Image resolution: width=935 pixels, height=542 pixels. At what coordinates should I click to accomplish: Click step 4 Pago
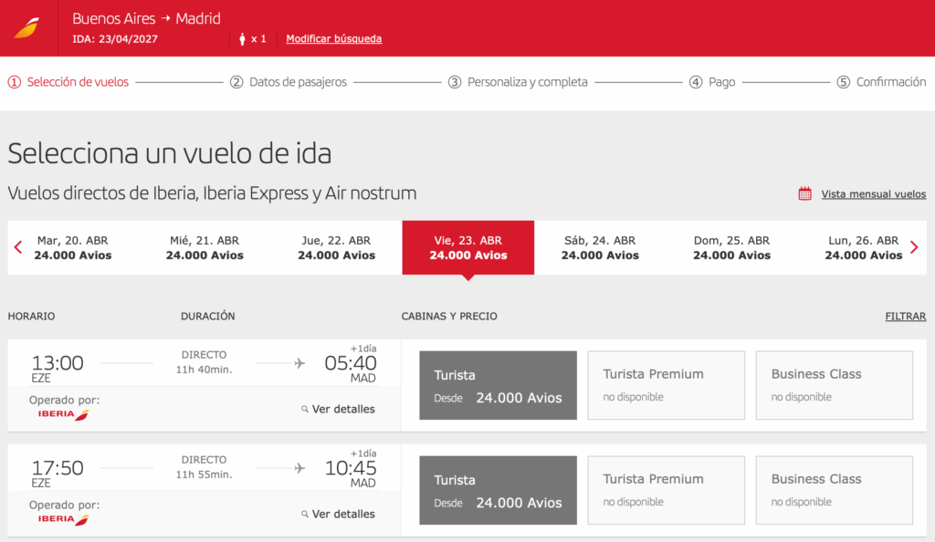tap(712, 82)
